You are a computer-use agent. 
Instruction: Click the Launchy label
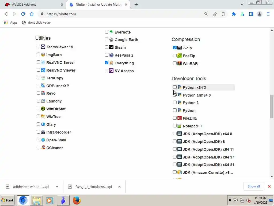(x=54, y=101)
